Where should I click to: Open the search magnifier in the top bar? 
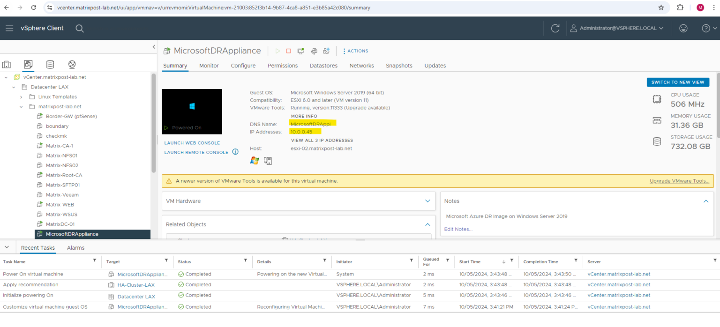(79, 28)
